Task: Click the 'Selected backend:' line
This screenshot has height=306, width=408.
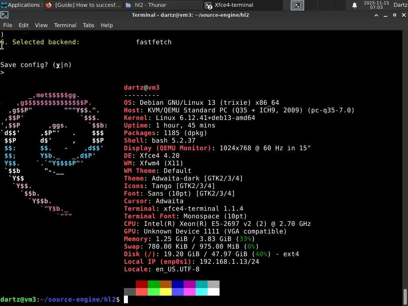Action: click(86, 42)
